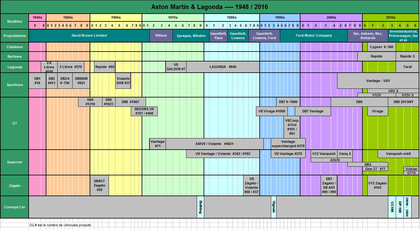Click the 'Zagato' row header
This screenshot has width=420, height=230.
(15, 186)
